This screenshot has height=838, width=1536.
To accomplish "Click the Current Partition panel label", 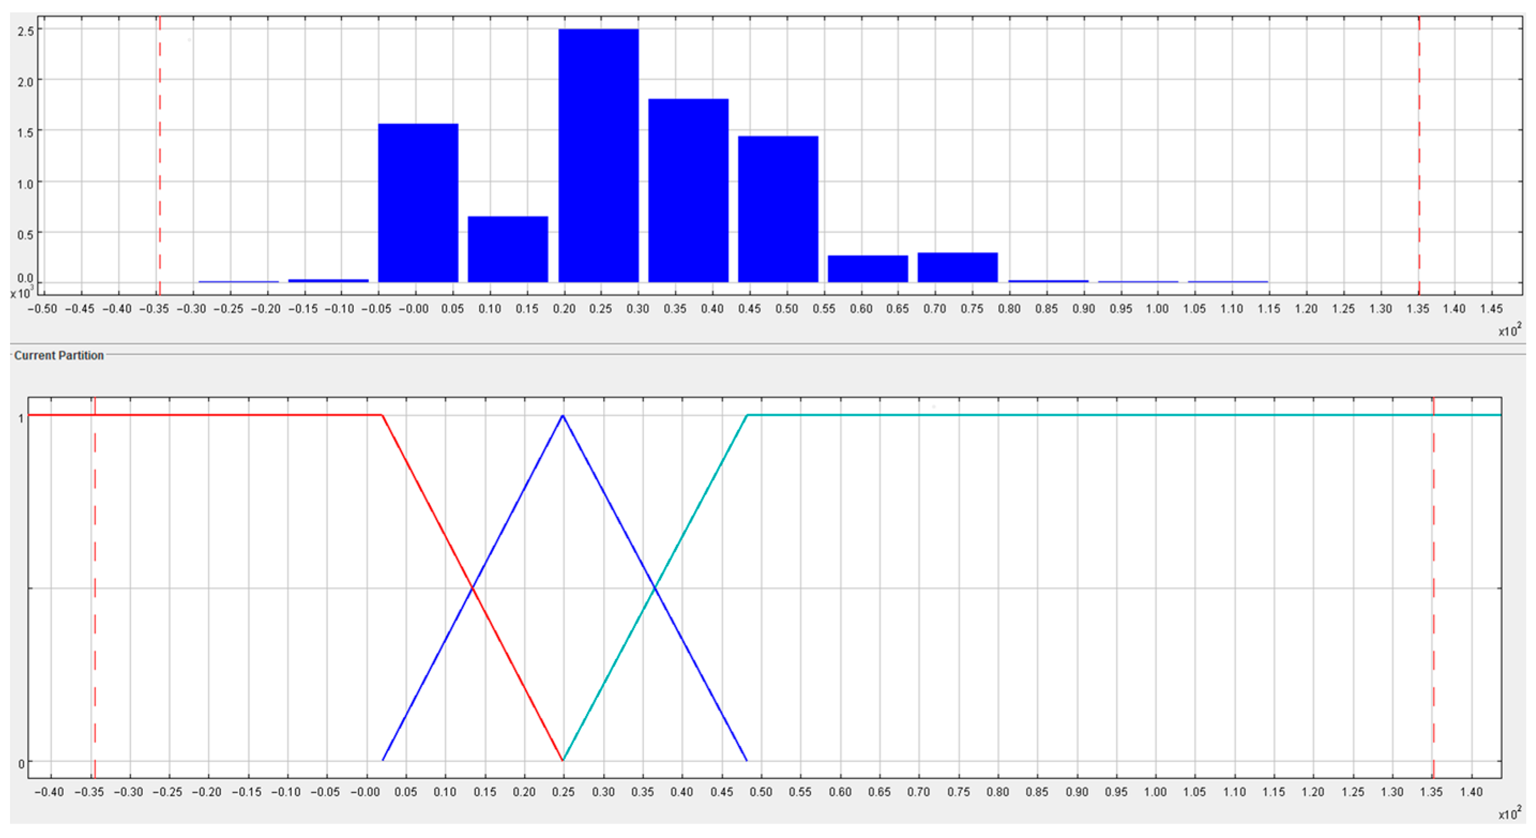I will (x=58, y=355).
